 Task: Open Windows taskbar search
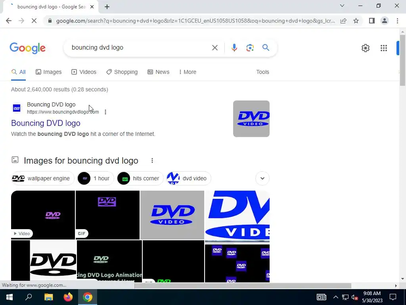(x=29, y=297)
